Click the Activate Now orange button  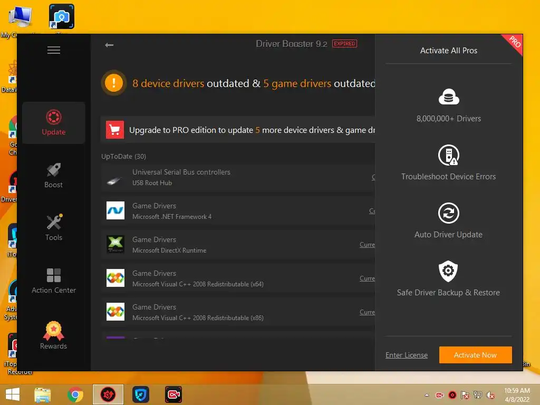pos(475,355)
